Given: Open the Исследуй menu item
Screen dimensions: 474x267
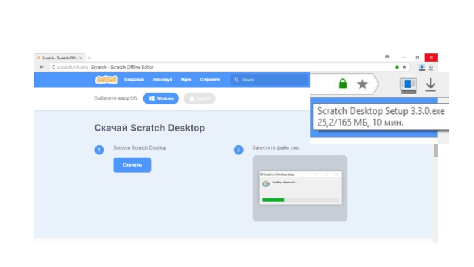Looking at the screenshot, I should [x=162, y=80].
